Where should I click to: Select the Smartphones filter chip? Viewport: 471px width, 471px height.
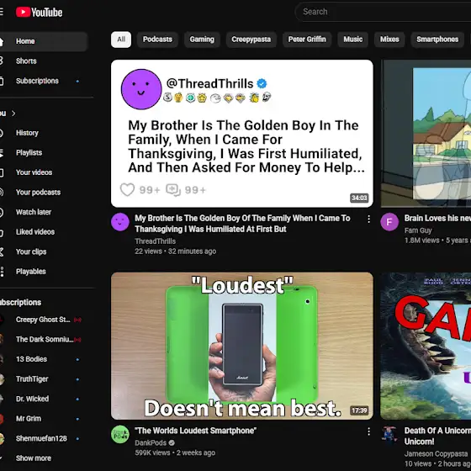pos(437,40)
